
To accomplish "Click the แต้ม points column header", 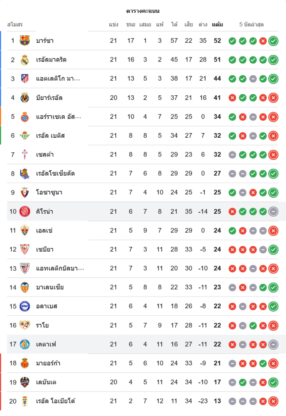I will pyautogui.click(x=217, y=25).
